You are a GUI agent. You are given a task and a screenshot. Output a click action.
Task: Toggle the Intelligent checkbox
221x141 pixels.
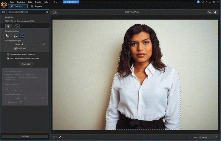tap(15, 48)
